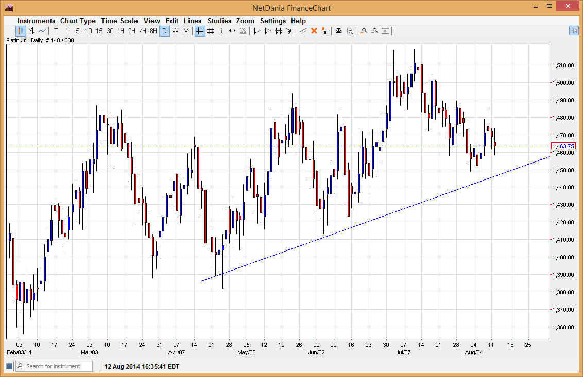Open the Studies menu
Image resolution: width=583 pixels, height=377 pixels.
(x=219, y=21)
